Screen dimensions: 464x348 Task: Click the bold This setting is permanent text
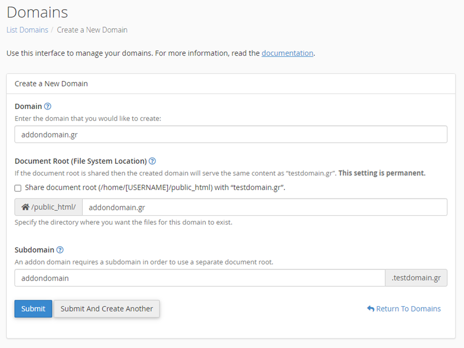[382, 173]
